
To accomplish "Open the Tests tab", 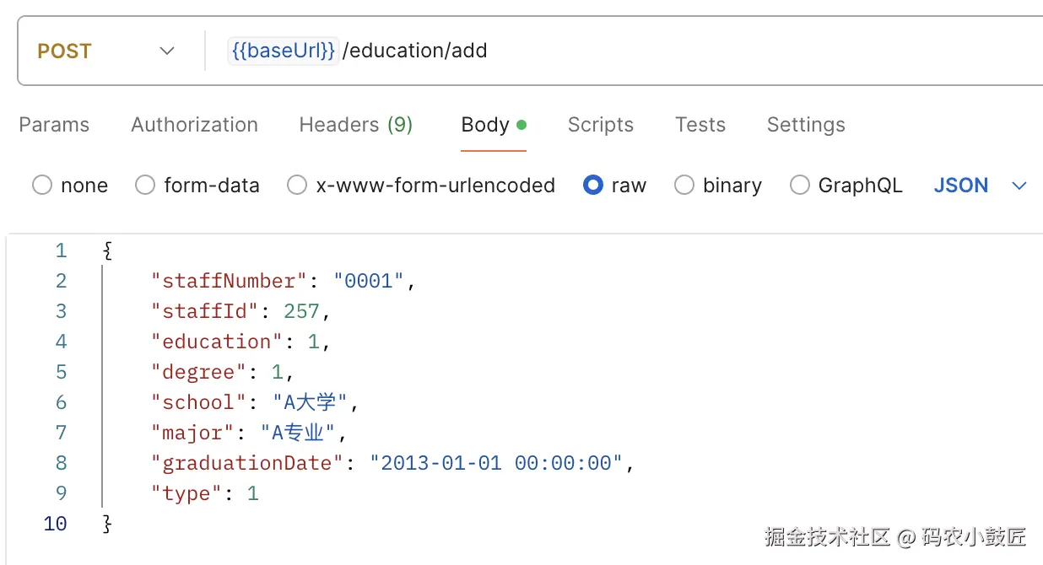I will tap(700, 125).
